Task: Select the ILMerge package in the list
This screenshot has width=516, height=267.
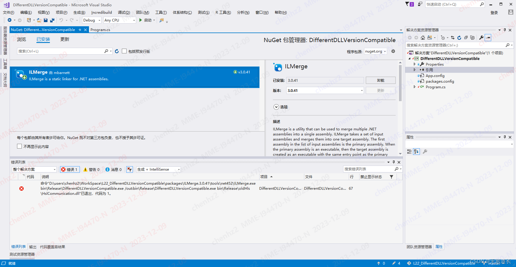Action: (135, 77)
